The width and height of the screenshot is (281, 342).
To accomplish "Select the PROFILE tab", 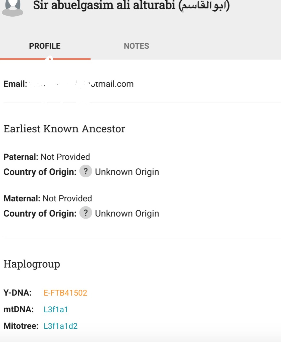I will click(x=45, y=46).
